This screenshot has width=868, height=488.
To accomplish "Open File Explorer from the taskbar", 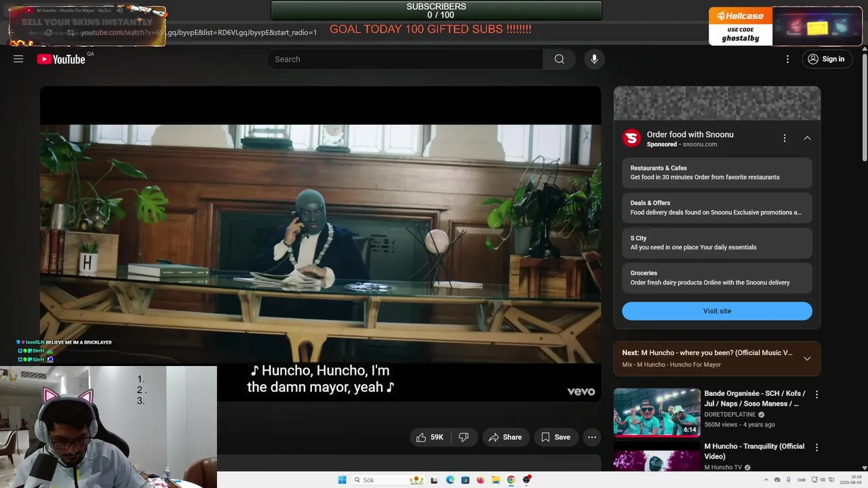I will click(x=496, y=480).
